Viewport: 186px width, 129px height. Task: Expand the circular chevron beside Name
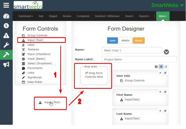coord(166,52)
